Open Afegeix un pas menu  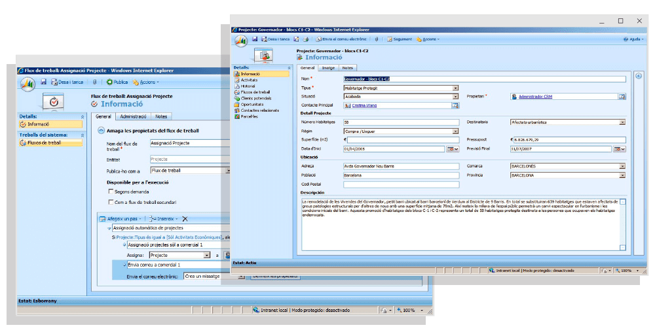coord(120,218)
